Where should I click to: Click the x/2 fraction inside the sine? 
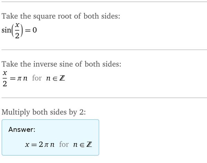[17, 31]
